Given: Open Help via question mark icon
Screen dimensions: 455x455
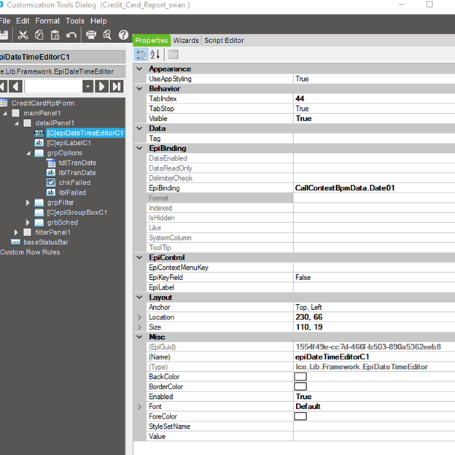Looking at the screenshot, I should click(x=123, y=35).
